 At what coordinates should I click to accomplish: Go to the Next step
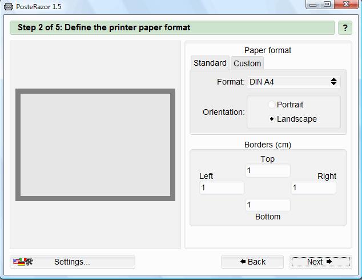[320, 262]
